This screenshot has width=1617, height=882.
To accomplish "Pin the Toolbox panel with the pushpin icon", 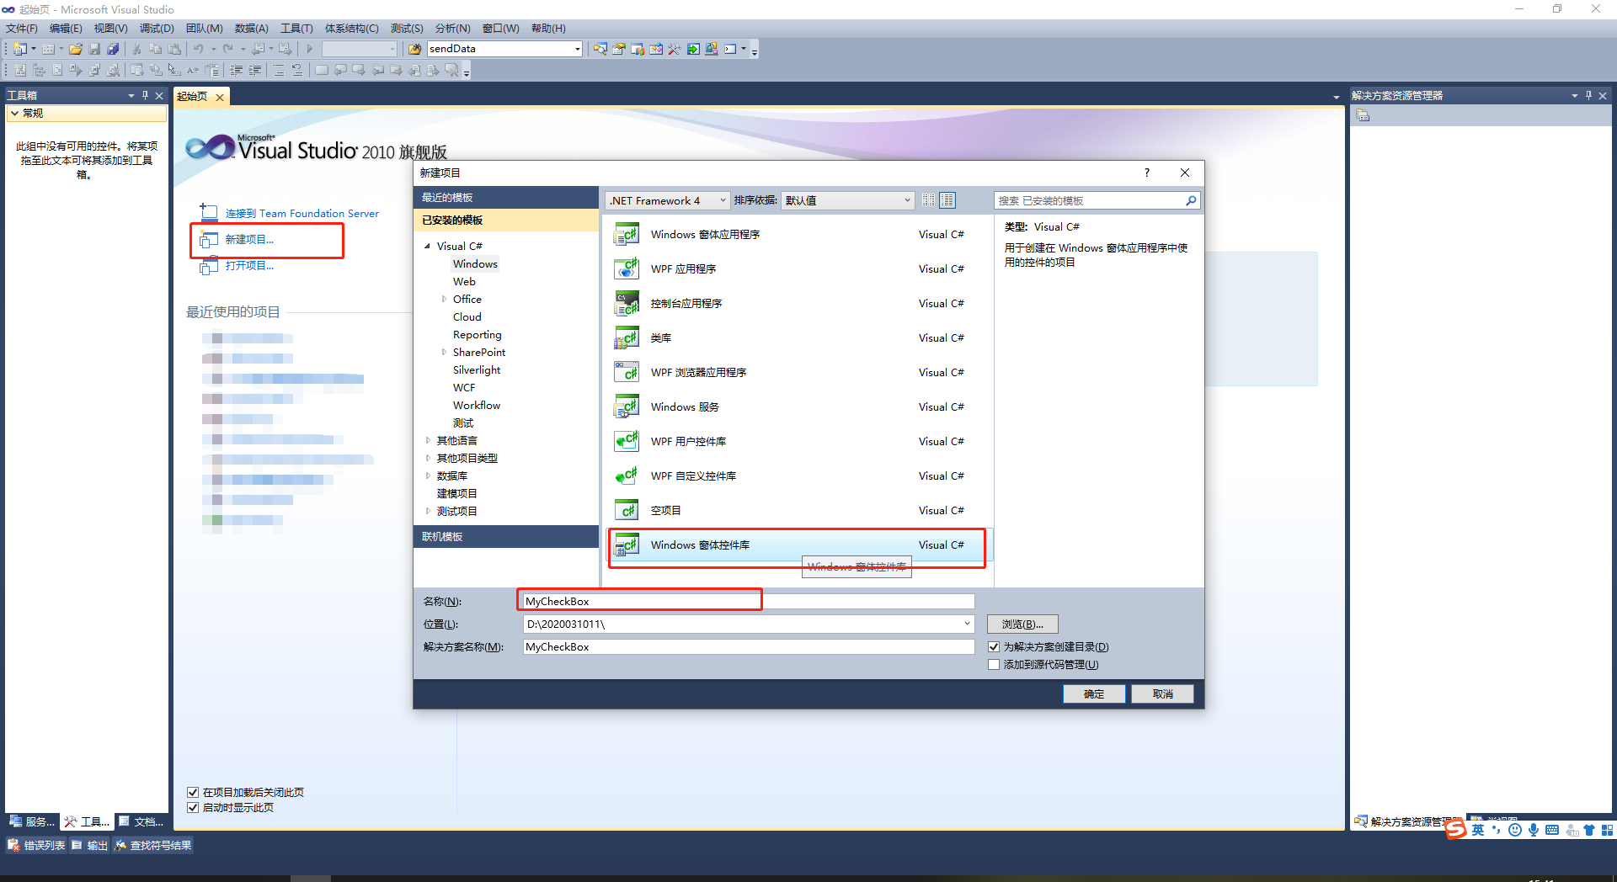I will pos(145,95).
